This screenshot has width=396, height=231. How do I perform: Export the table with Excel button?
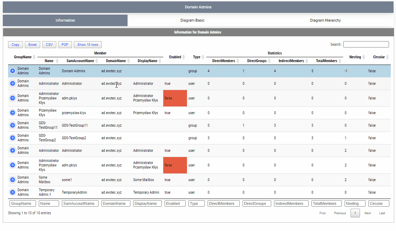click(x=33, y=45)
